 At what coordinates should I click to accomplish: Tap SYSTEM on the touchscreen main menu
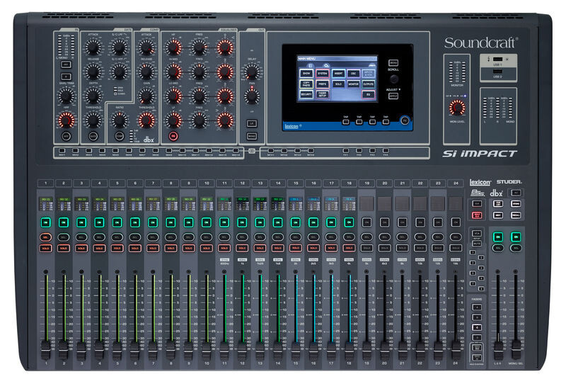tap(322, 74)
